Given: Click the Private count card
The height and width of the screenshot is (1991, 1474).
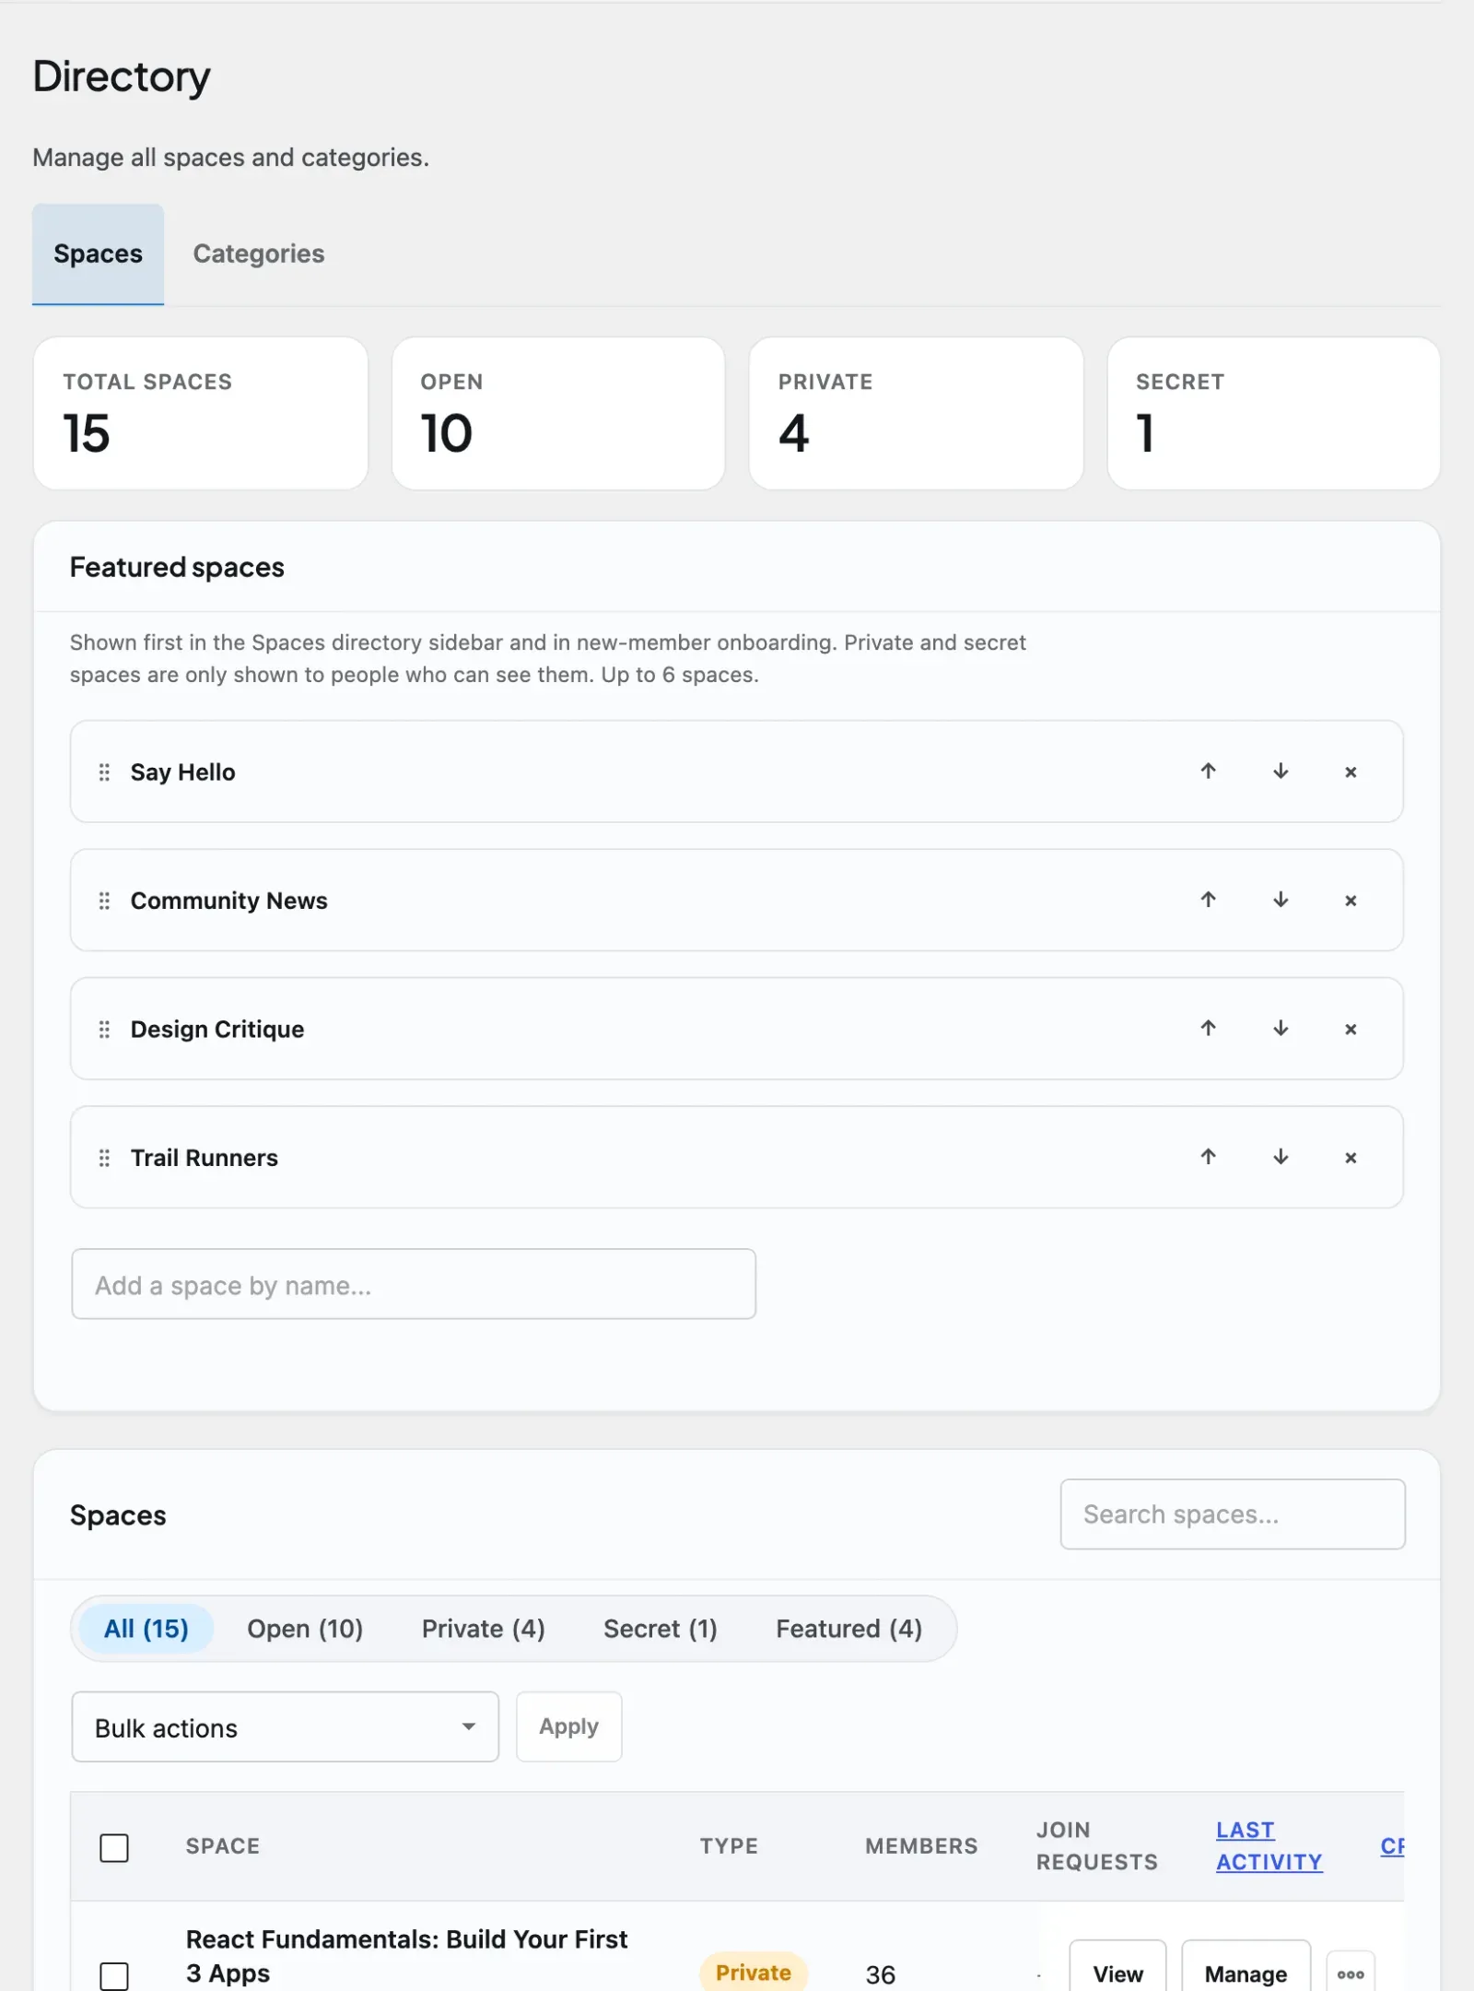Looking at the screenshot, I should [x=916, y=413].
